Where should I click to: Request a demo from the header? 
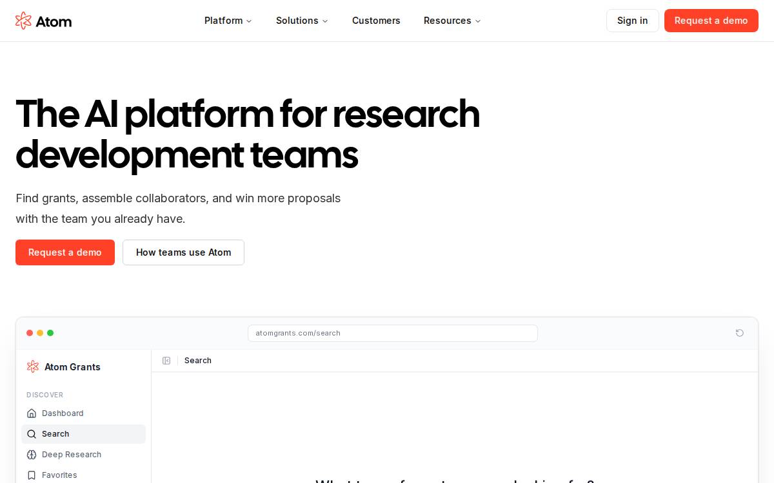[711, 21]
